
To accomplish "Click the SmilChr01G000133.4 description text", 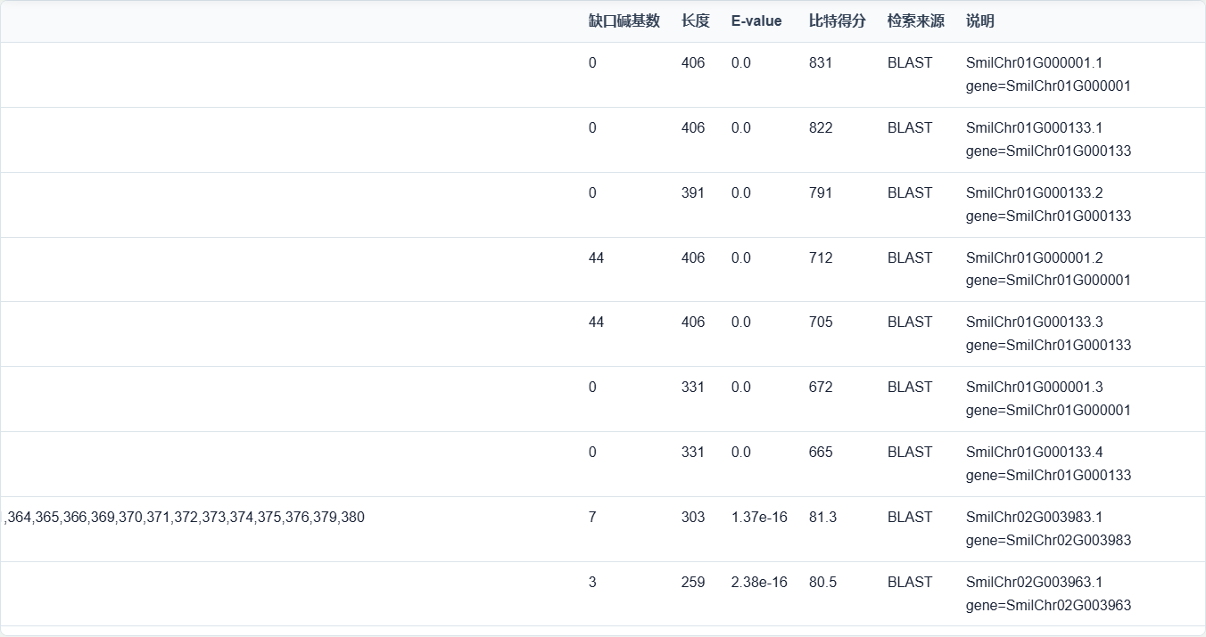I will (1049, 464).
